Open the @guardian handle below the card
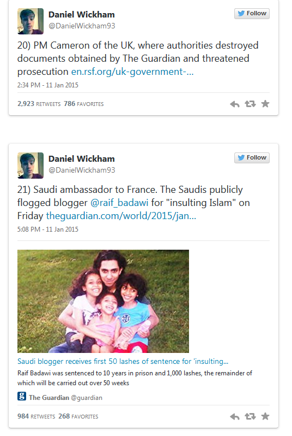Image resolution: width=292 pixels, height=436 pixels. (87, 398)
